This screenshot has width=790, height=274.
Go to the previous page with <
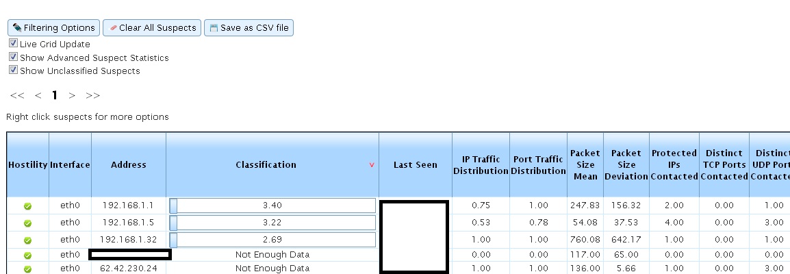(38, 95)
